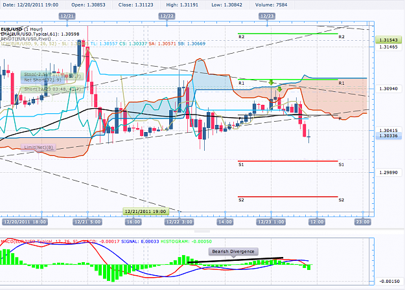
Task: Select the EUR/USD (1 Hour) chart title
Action: click(x=21, y=29)
